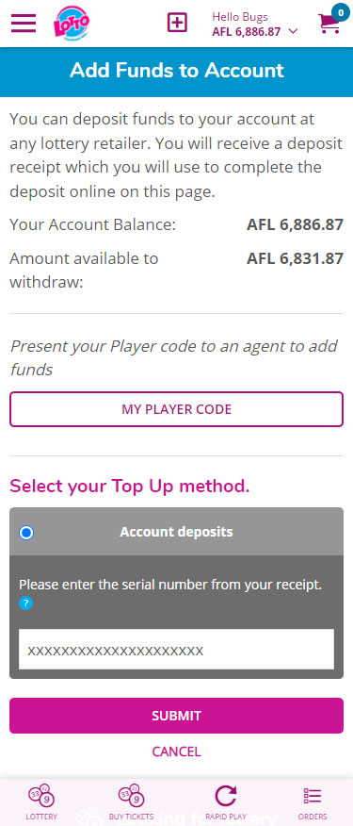Click the Account deposits method header
Image resolution: width=353 pixels, height=826 pixels.
(176, 532)
